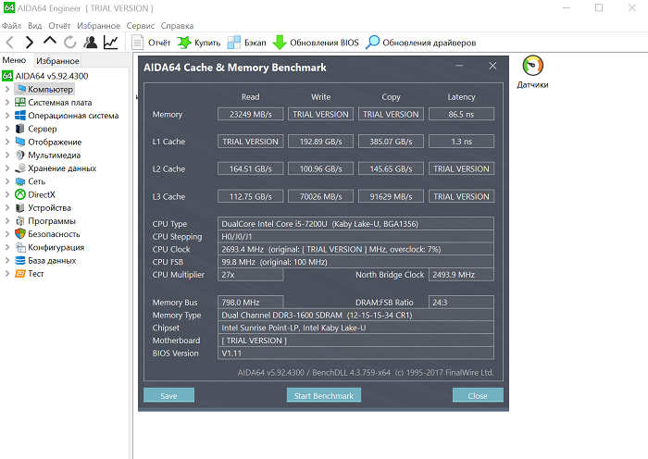Image resolution: width=648 pixels, height=459 pixels.
Task: Click the Обновления BIOS toolbar label
Action: (x=324, y=43)
